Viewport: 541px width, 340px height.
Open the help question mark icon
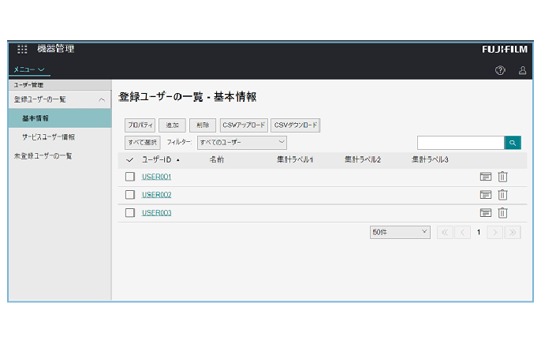[x=500, y=70]
